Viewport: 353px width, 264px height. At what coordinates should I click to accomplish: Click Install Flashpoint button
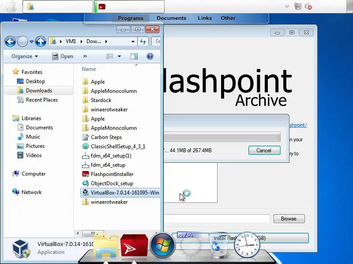(x=240, y=238)
